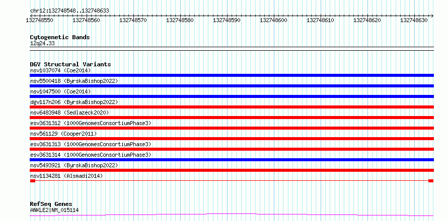Click the RefSeq Genes track heading
The image size is (448, 221).
tap(51, 204)
